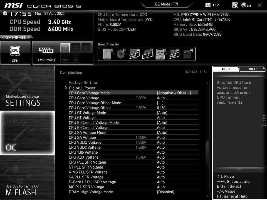Screen dimensions: 267x200
Task: Open the BIOS search magnifier icon
Action: pyautogui.click(x=235, y=5)
